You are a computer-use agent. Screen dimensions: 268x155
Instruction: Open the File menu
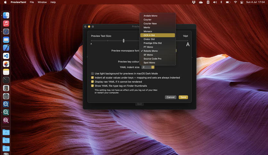pyautogui.click(x=32, y=2)
